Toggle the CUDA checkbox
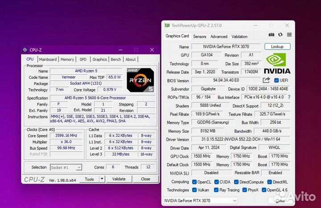This screenshot has height=208, width=321. pos(216,182)
